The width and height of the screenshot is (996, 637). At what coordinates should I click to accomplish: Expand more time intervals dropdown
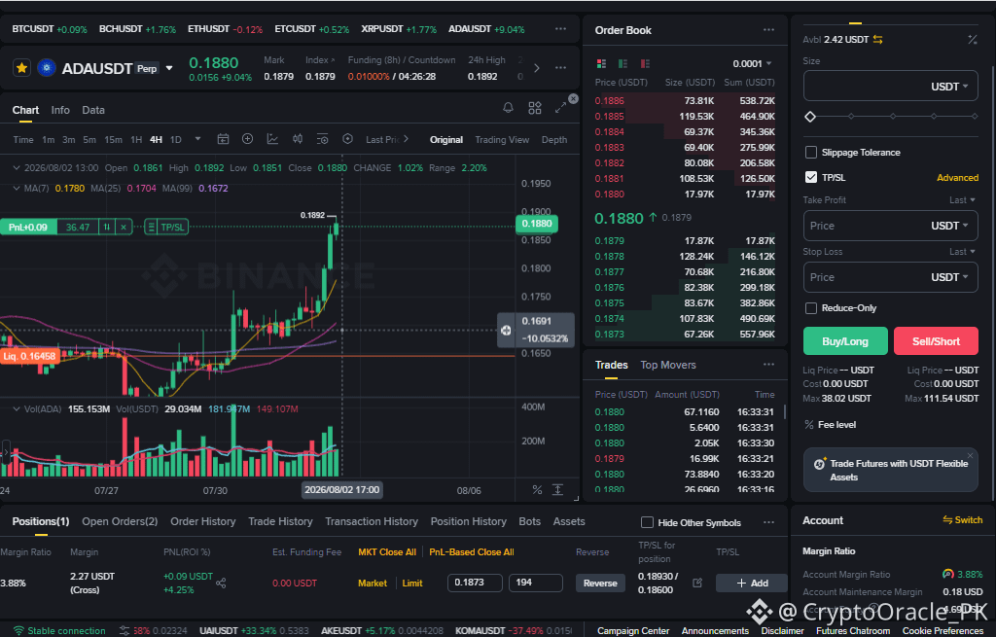197,139
